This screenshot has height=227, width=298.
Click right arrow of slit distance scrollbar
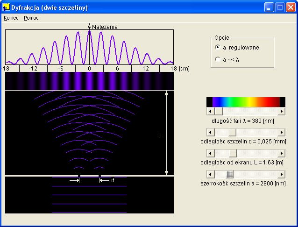(281, 133)
